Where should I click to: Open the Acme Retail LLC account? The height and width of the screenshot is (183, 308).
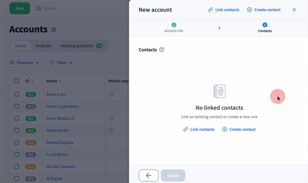pos(60,118)
